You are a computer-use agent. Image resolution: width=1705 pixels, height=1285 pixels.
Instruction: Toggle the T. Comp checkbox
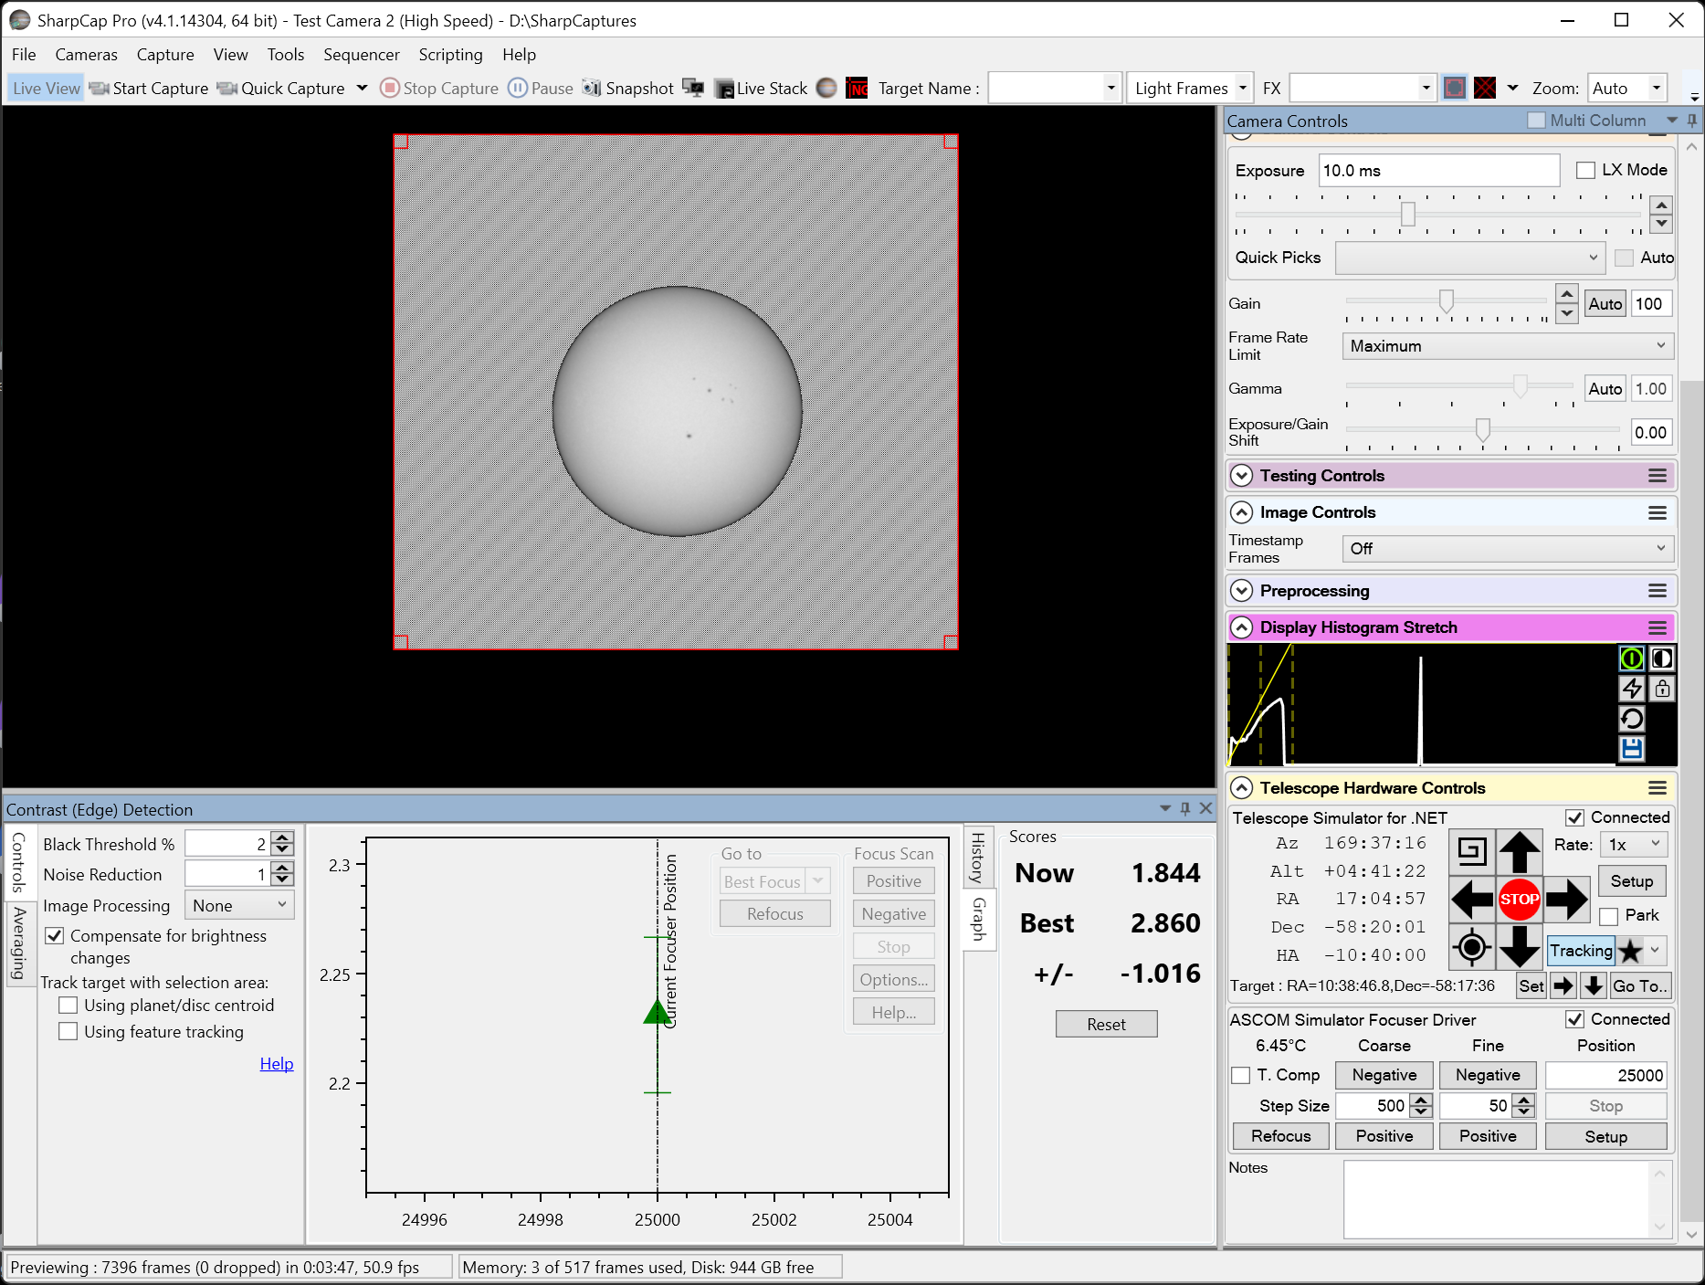click(x=1241, y=1076)
